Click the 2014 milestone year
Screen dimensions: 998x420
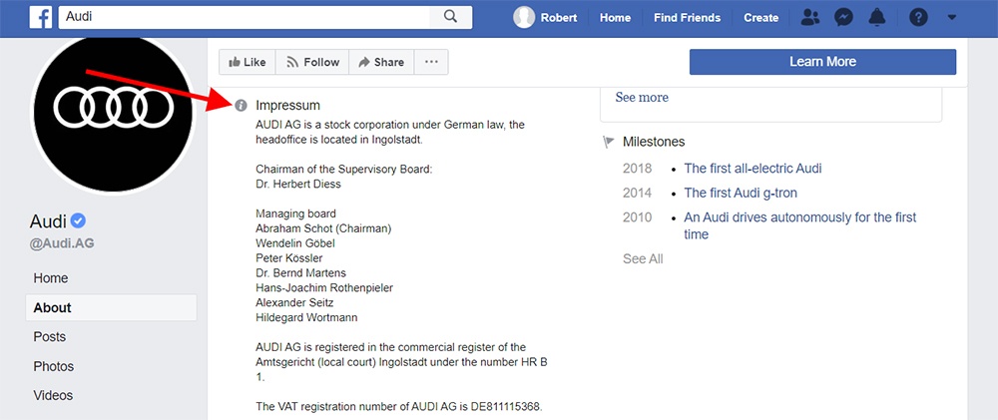click(x=637, y=193)
